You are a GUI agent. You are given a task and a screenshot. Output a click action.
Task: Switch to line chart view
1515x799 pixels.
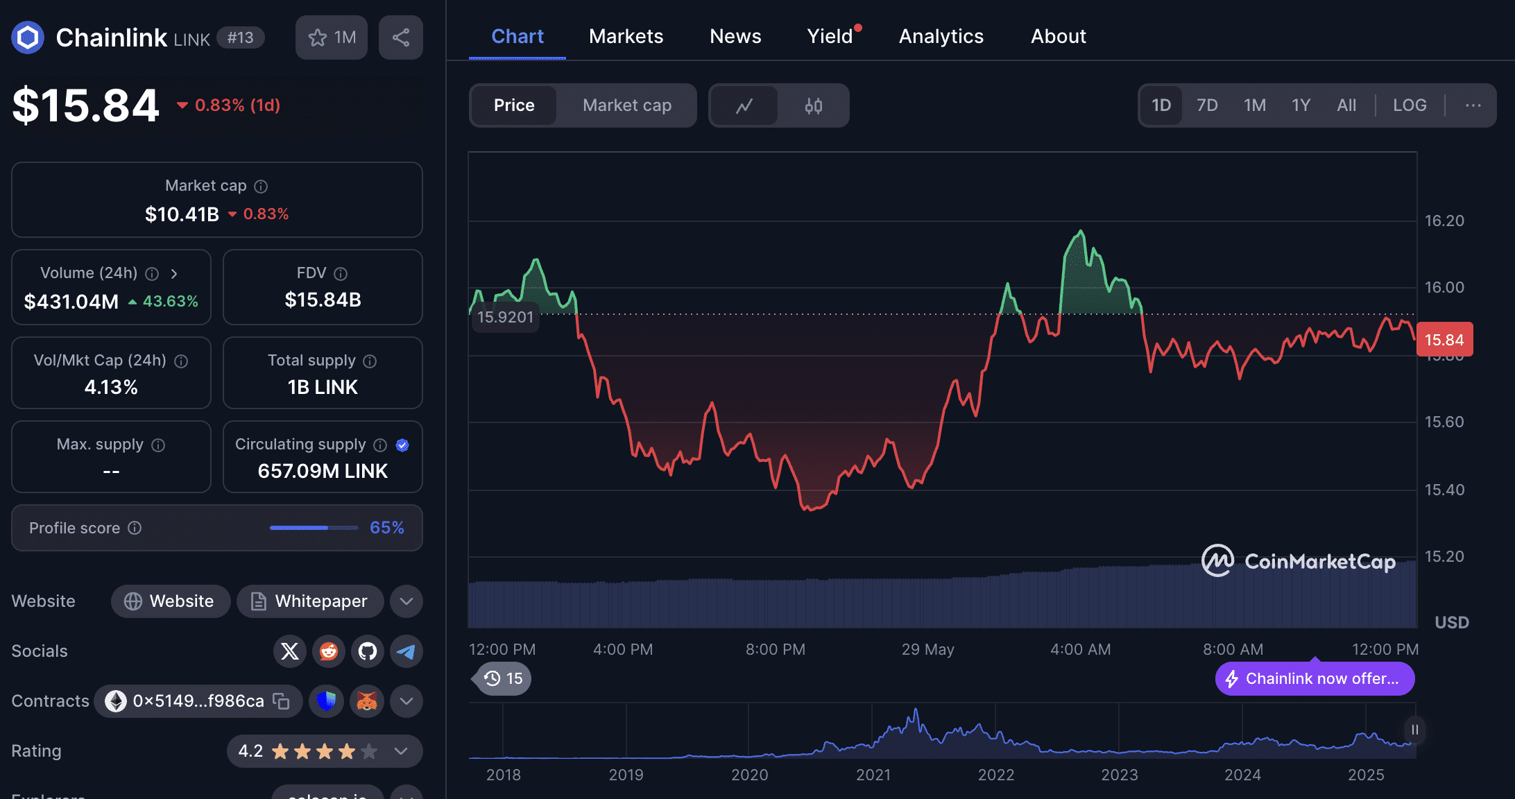[744, 105]
